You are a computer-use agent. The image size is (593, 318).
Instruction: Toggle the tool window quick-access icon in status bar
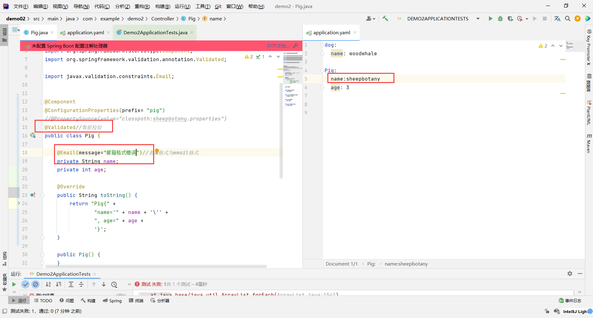[4, 311]
